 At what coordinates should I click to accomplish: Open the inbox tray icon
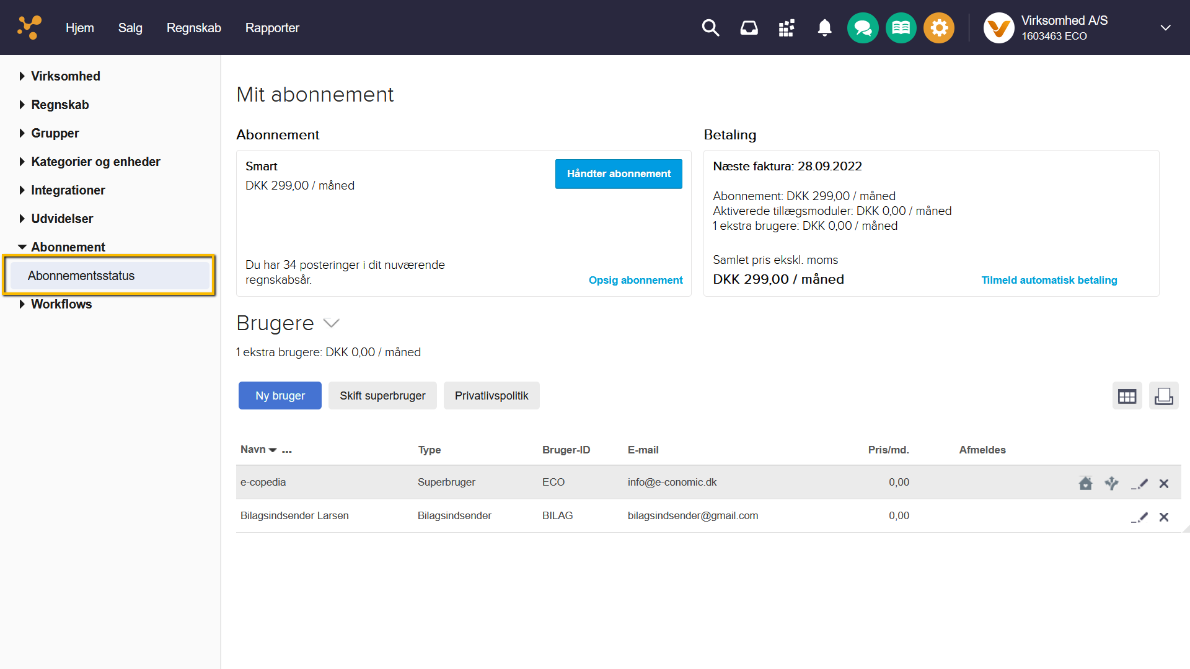point(749,28)
